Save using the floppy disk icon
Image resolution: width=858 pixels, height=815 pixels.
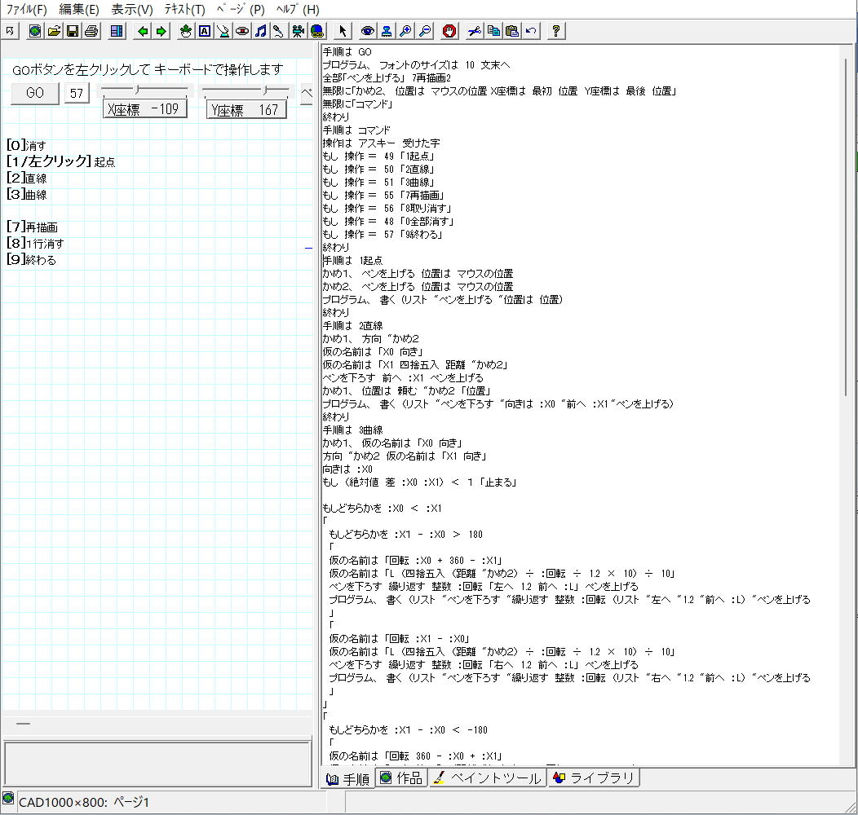click(x=73, y=31)
